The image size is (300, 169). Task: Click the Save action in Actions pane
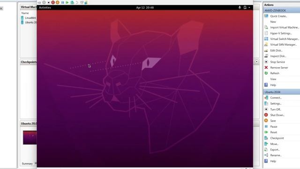pos(273,121)
